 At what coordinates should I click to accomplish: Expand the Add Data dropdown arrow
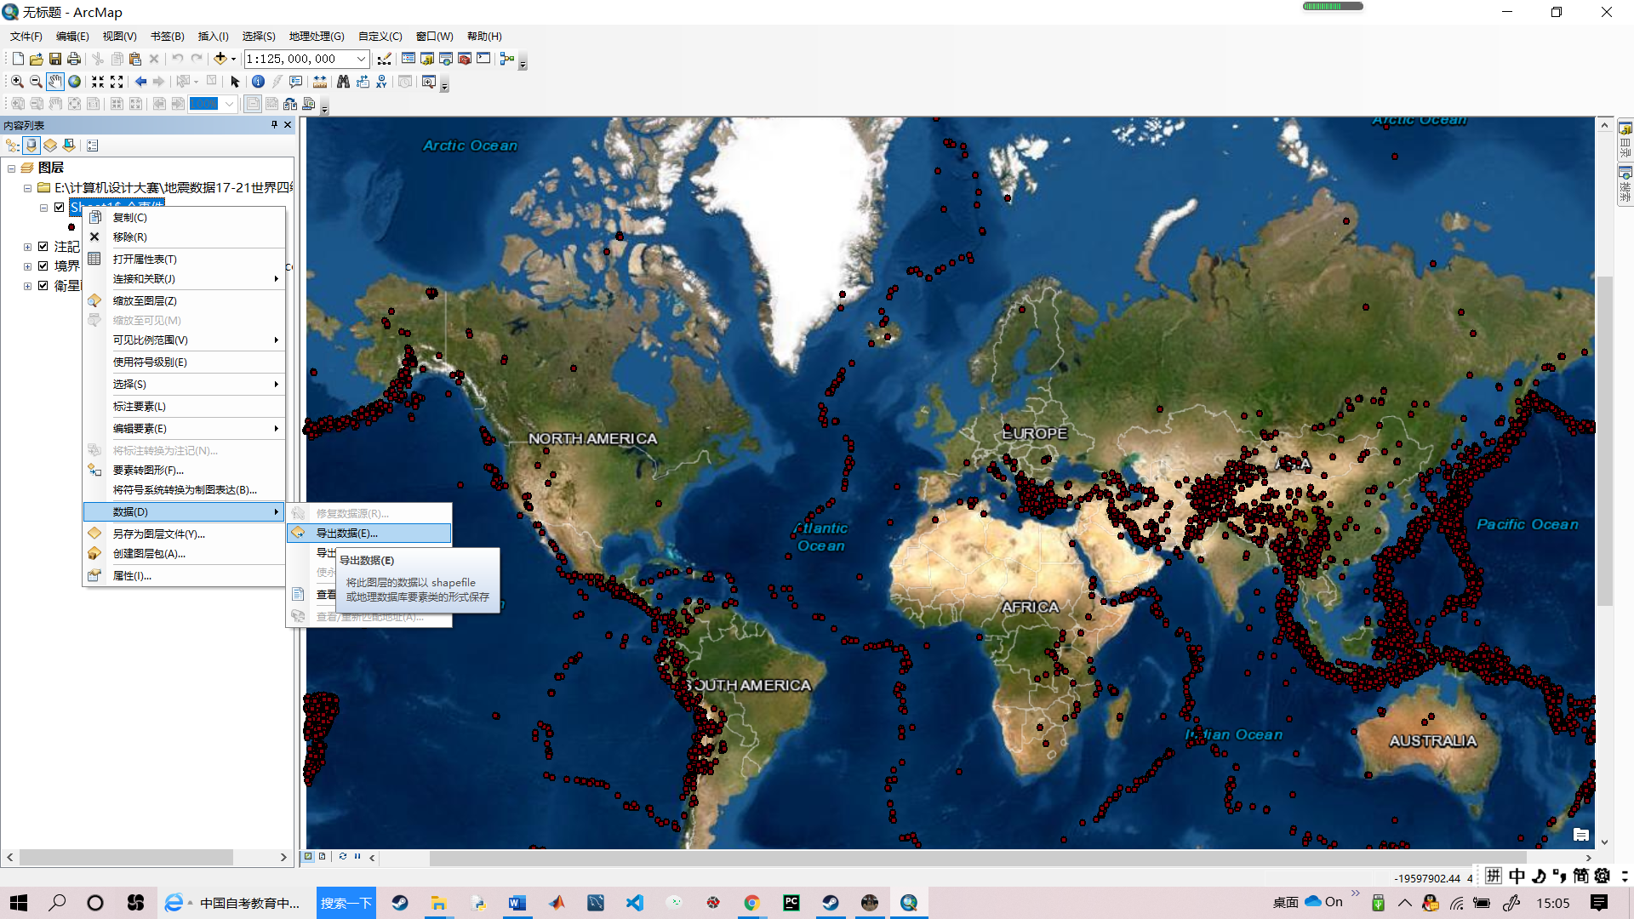pos(233,59)
